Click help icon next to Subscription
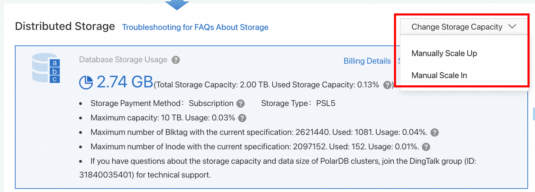The height and width of the screenshot is (192, 535). [x=241, y=104]
